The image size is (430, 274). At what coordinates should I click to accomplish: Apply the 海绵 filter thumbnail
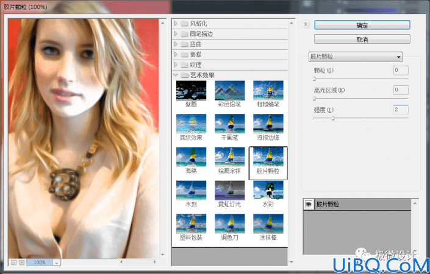click(x=191, y=157)
